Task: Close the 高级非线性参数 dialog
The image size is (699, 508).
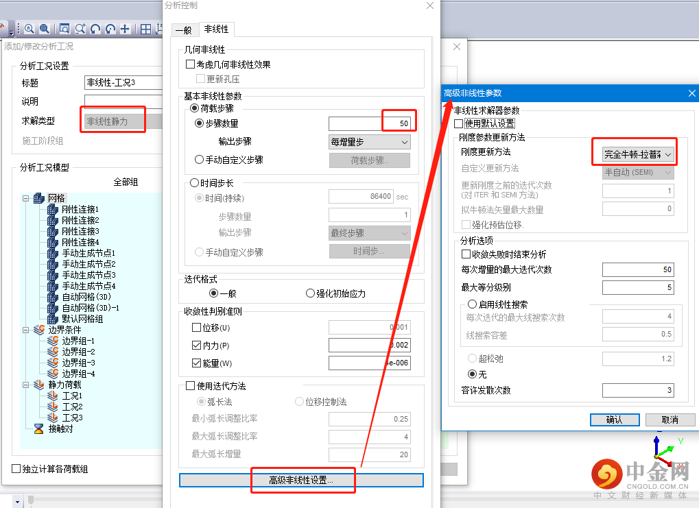Action: [691, 93]
